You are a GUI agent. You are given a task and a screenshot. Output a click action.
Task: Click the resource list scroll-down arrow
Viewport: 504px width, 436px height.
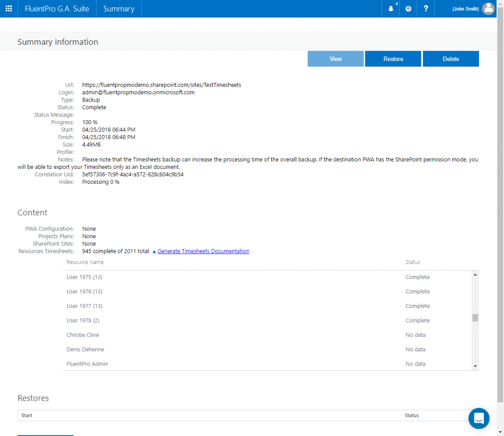(x=475, y=366)
